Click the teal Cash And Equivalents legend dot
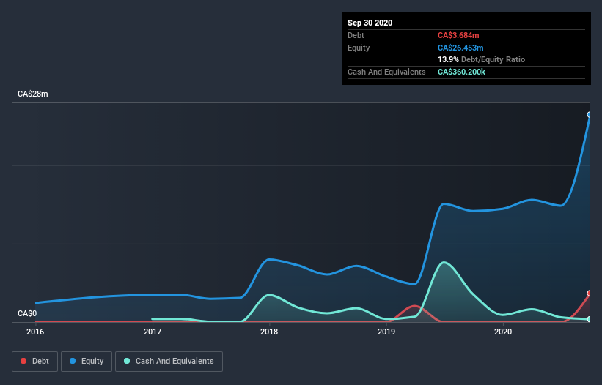Screen dimensions: 602x385 click(x=127, y=361)
